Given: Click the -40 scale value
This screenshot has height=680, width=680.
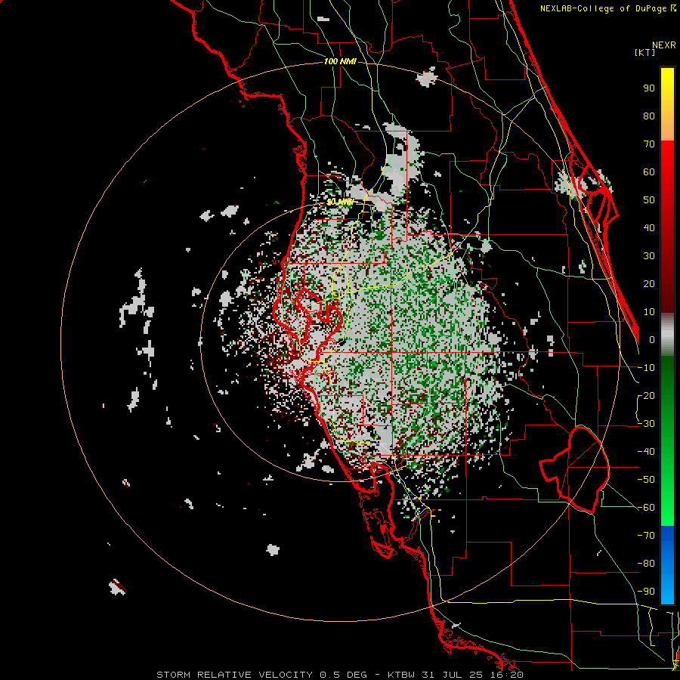Looking at the screenshot, I should (x=646, y=452).
